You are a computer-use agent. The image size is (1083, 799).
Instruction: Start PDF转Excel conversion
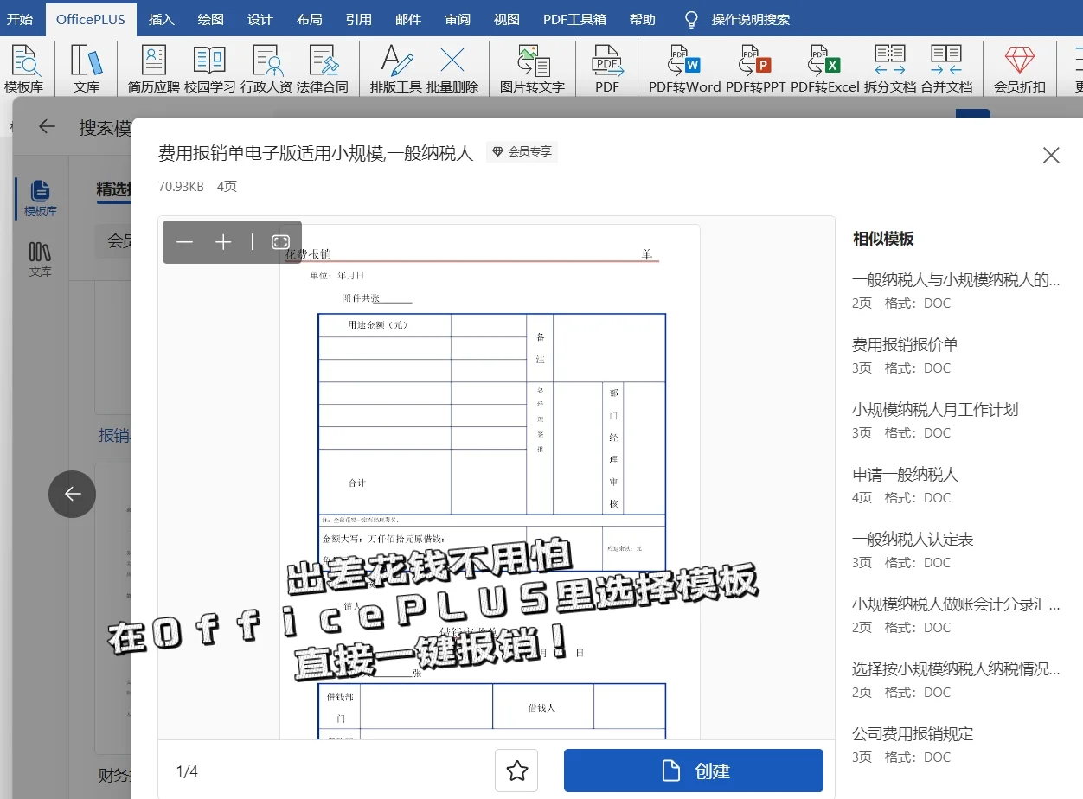tap(825, 68)
